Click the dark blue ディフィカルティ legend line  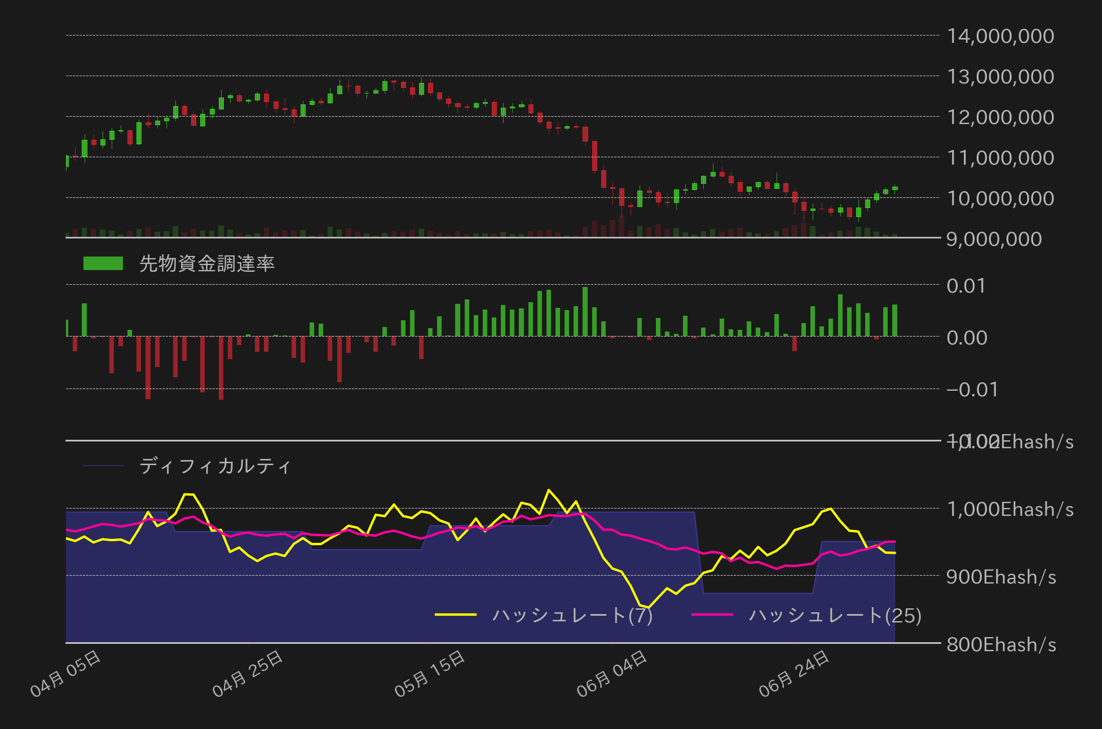(x=103, y=466)
